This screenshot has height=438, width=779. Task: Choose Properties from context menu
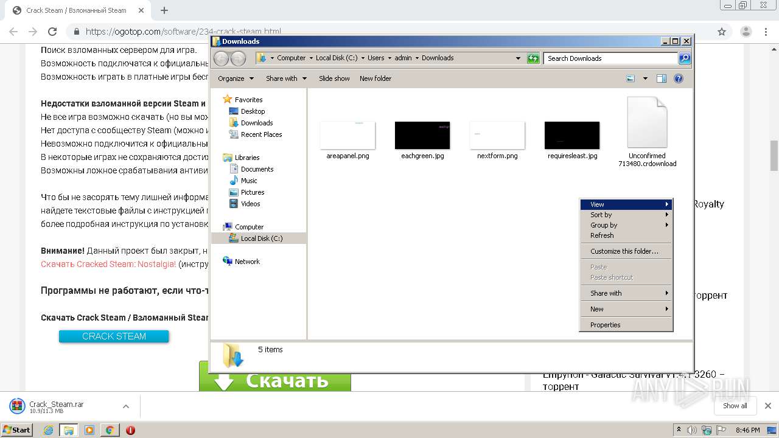click(x=626, y=325)
